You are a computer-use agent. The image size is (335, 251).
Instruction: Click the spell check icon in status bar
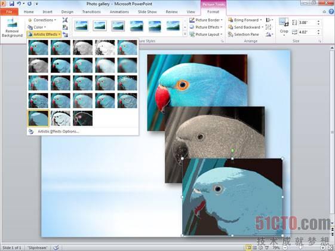pos(56,247)
